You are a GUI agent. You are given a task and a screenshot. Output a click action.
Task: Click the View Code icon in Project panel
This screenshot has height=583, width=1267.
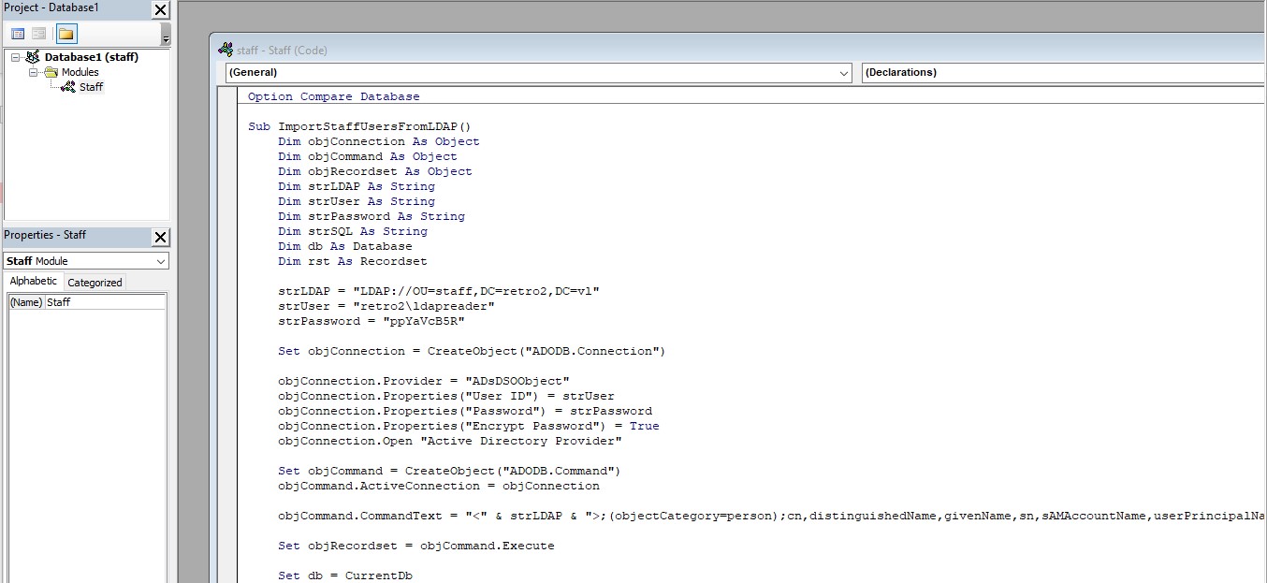pos(18,34)
